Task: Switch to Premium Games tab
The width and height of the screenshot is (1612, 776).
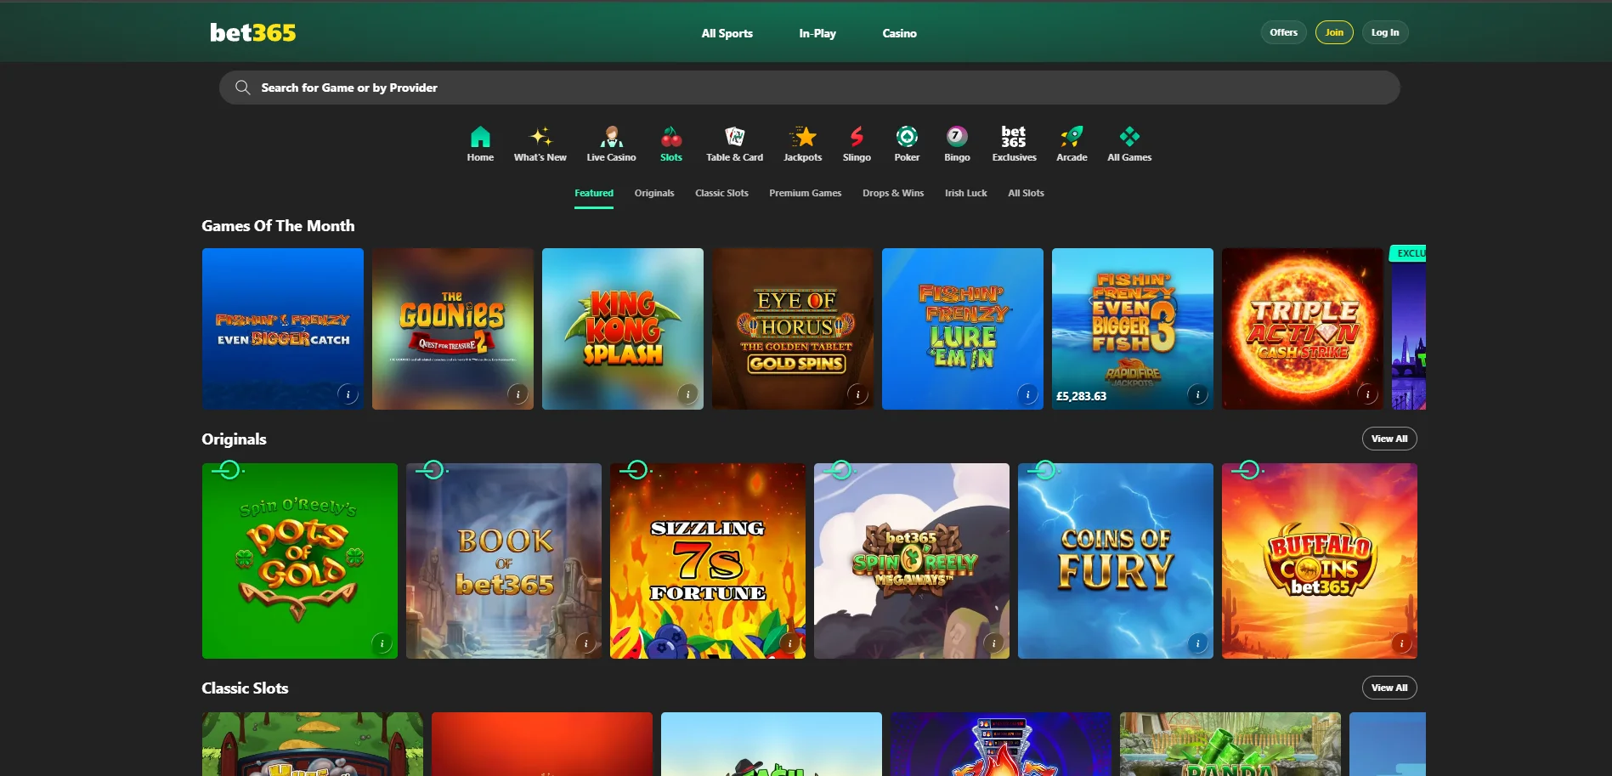Action: point(805,193)
